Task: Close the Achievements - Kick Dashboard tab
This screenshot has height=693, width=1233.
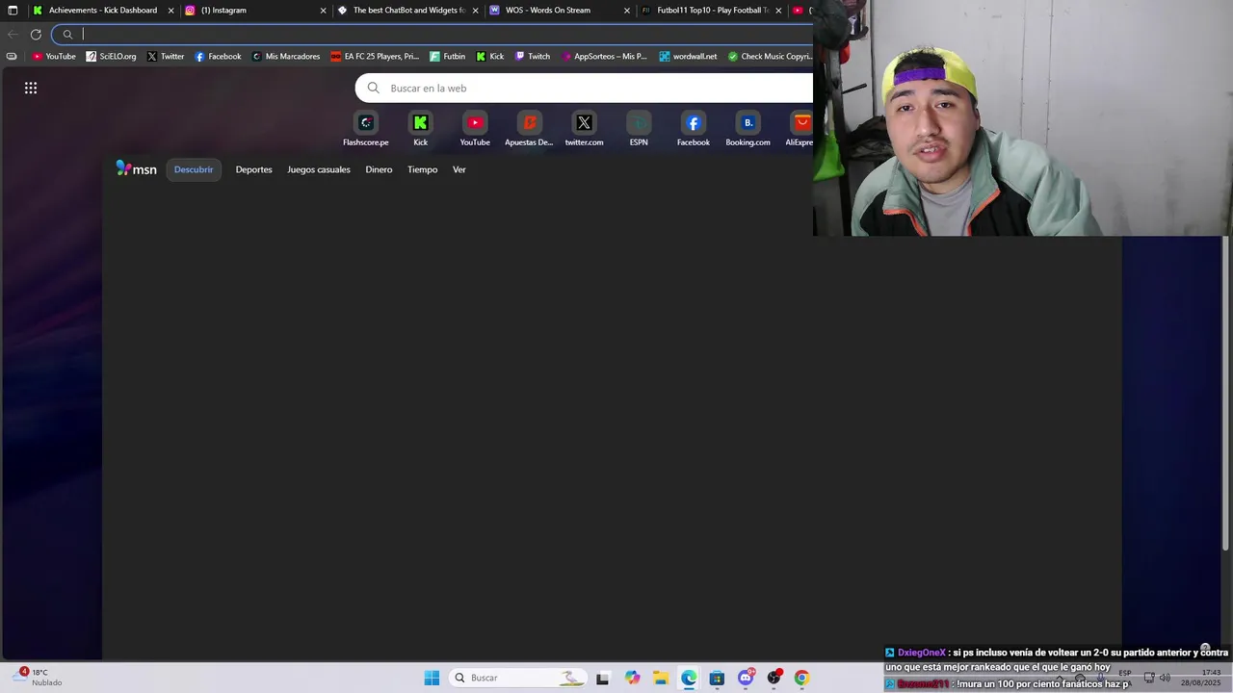Action: [x=171, y=11]
